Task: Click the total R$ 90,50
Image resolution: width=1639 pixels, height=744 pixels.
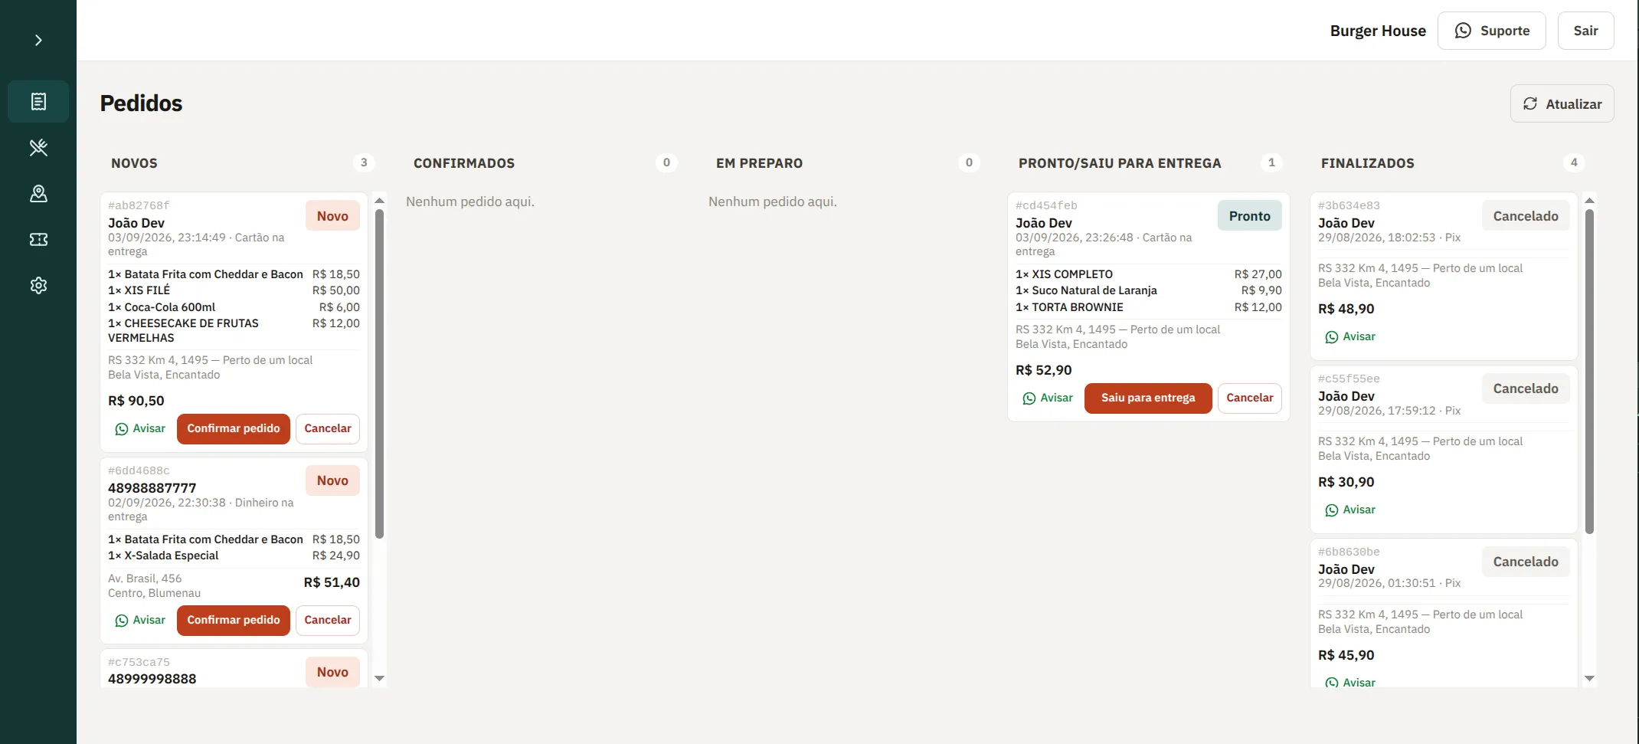Action: [136, 401]
